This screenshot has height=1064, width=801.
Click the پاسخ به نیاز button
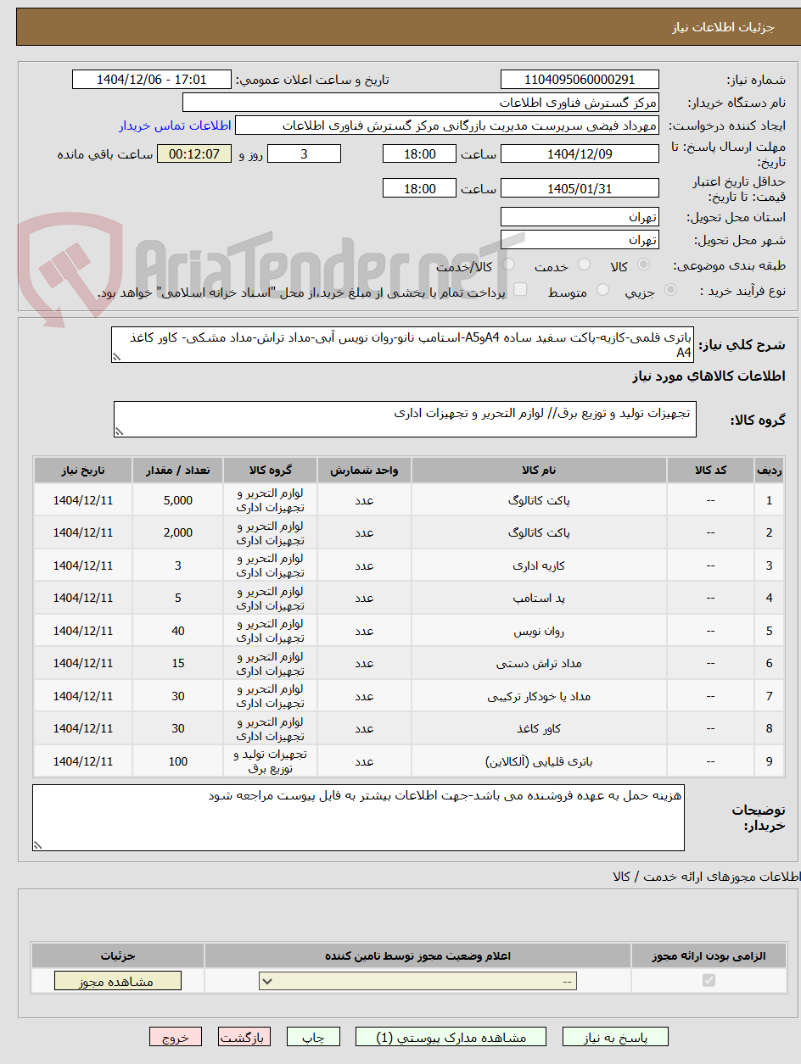[x=615, y=1037]
